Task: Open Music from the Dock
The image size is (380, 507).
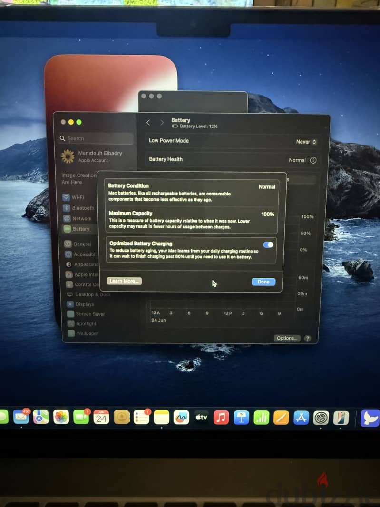Action: click(x=221, y=418)
